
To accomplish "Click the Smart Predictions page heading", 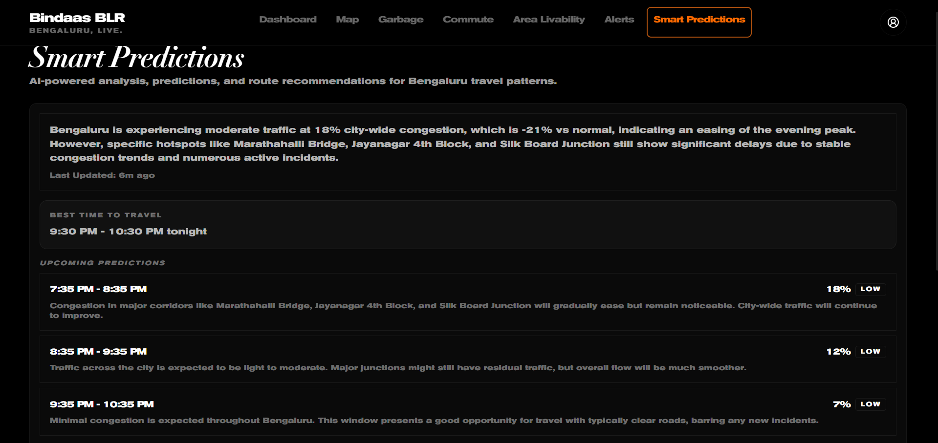I will (x=136, y=58).
